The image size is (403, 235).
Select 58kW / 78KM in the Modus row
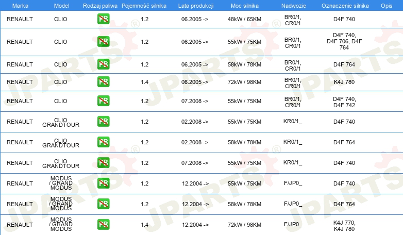pyautogui.click(x=244, y=204)
